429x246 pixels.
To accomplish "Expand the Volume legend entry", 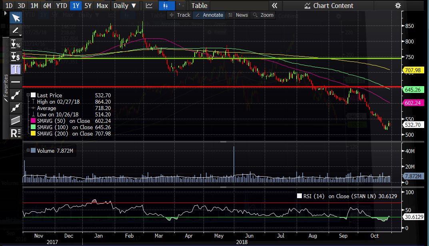I will (x=28, y=150).
